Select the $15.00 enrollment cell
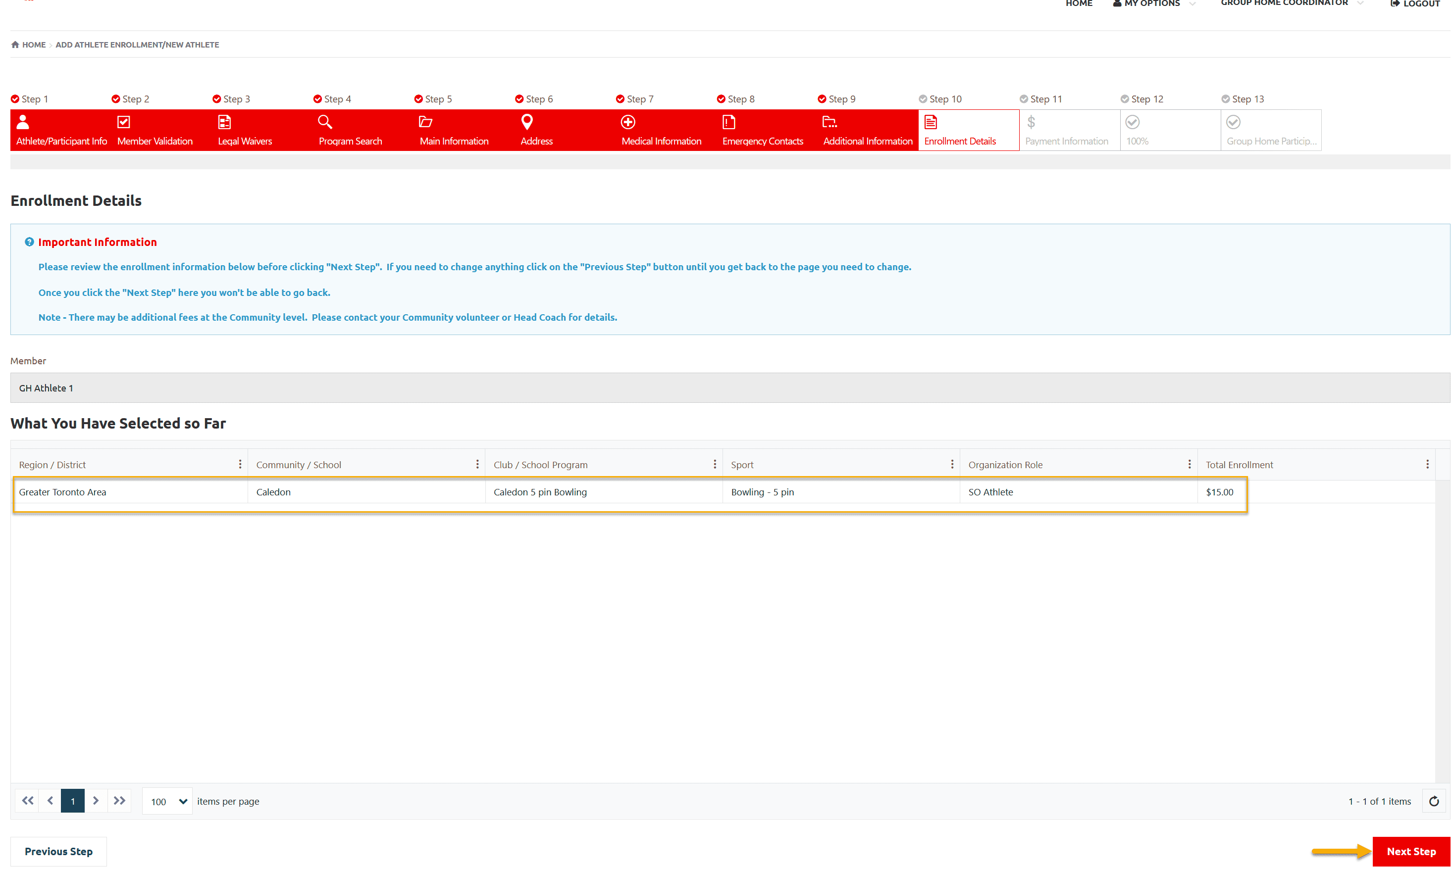The height and width of the screenshot is (869, 1454). 1316,492
